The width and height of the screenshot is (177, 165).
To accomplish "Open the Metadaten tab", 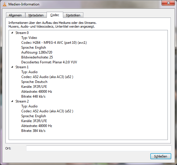I will point(36,15).
